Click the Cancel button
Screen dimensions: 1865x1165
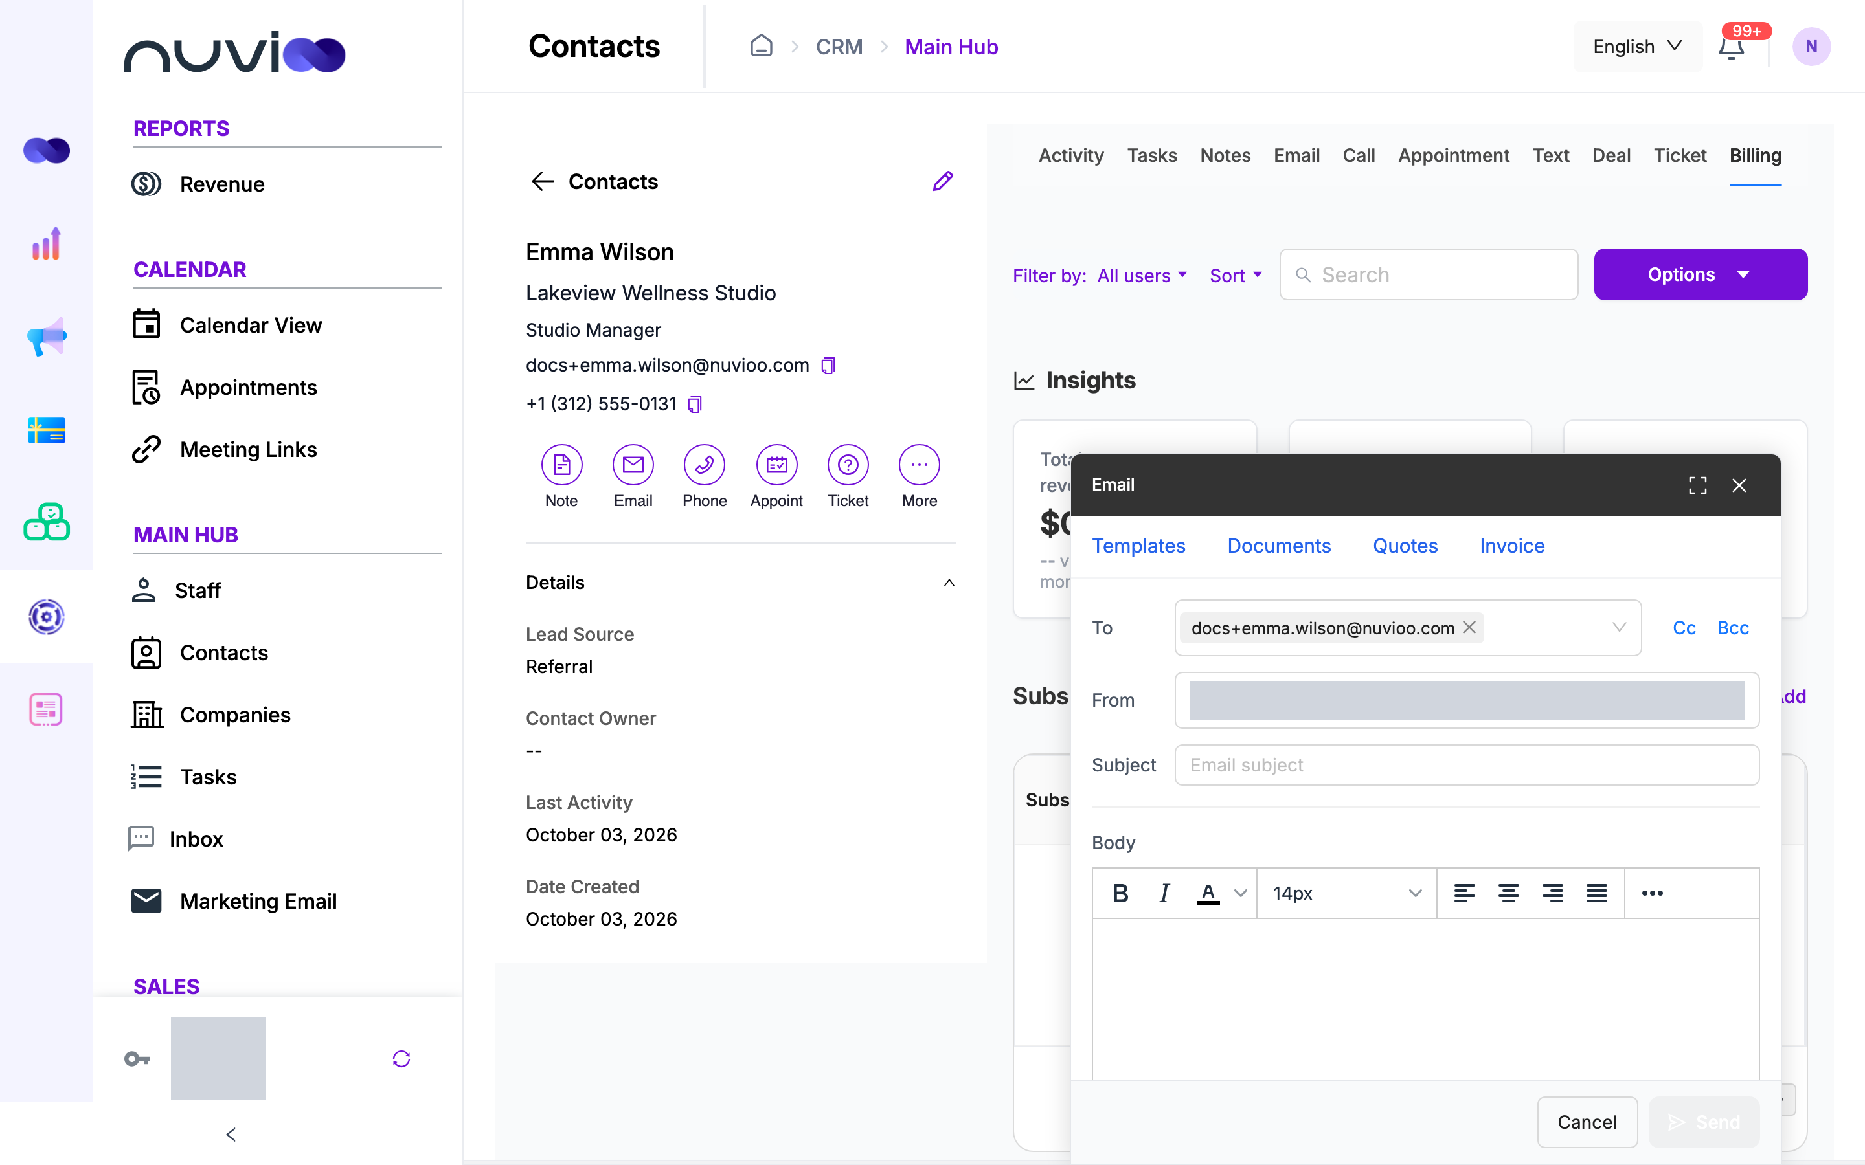coord(1587,1122)
